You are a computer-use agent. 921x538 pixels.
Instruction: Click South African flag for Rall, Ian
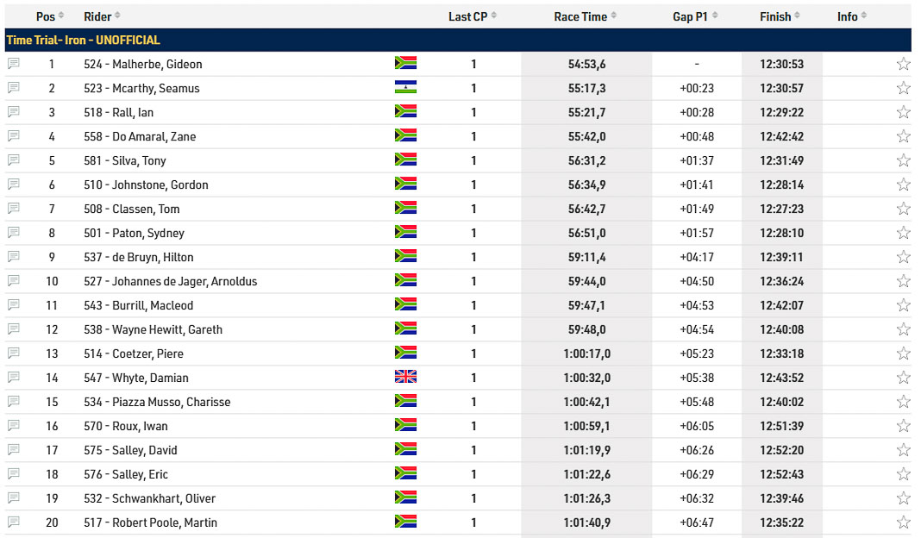[405, 112]
